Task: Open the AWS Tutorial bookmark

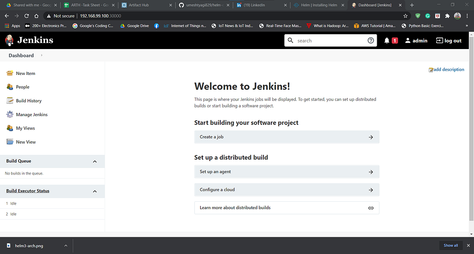Action: pyautogui.click(x=374, y=26)
